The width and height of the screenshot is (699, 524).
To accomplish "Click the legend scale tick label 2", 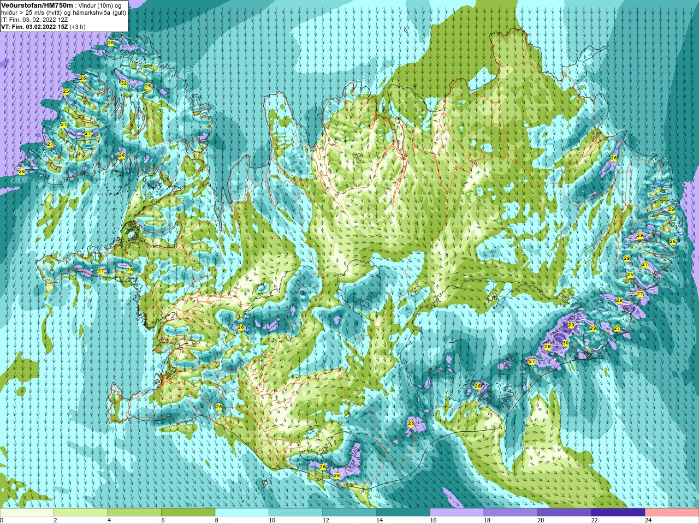I will (56, 520).
